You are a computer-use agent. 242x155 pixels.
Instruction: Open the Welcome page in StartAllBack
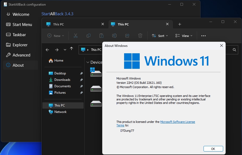(20, 14)
